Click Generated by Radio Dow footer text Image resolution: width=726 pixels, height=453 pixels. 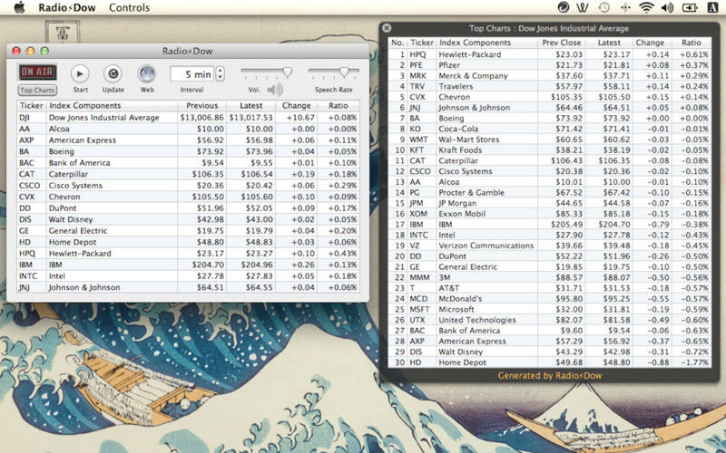point(550,376)
